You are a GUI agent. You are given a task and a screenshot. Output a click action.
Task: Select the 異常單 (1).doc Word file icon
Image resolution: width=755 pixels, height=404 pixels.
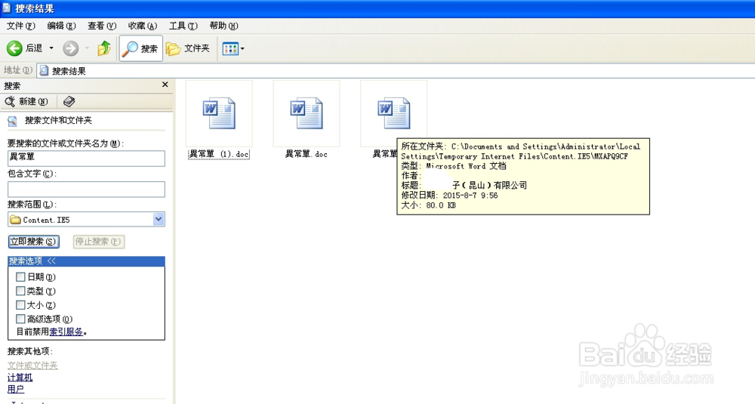[x=219, y=113]
